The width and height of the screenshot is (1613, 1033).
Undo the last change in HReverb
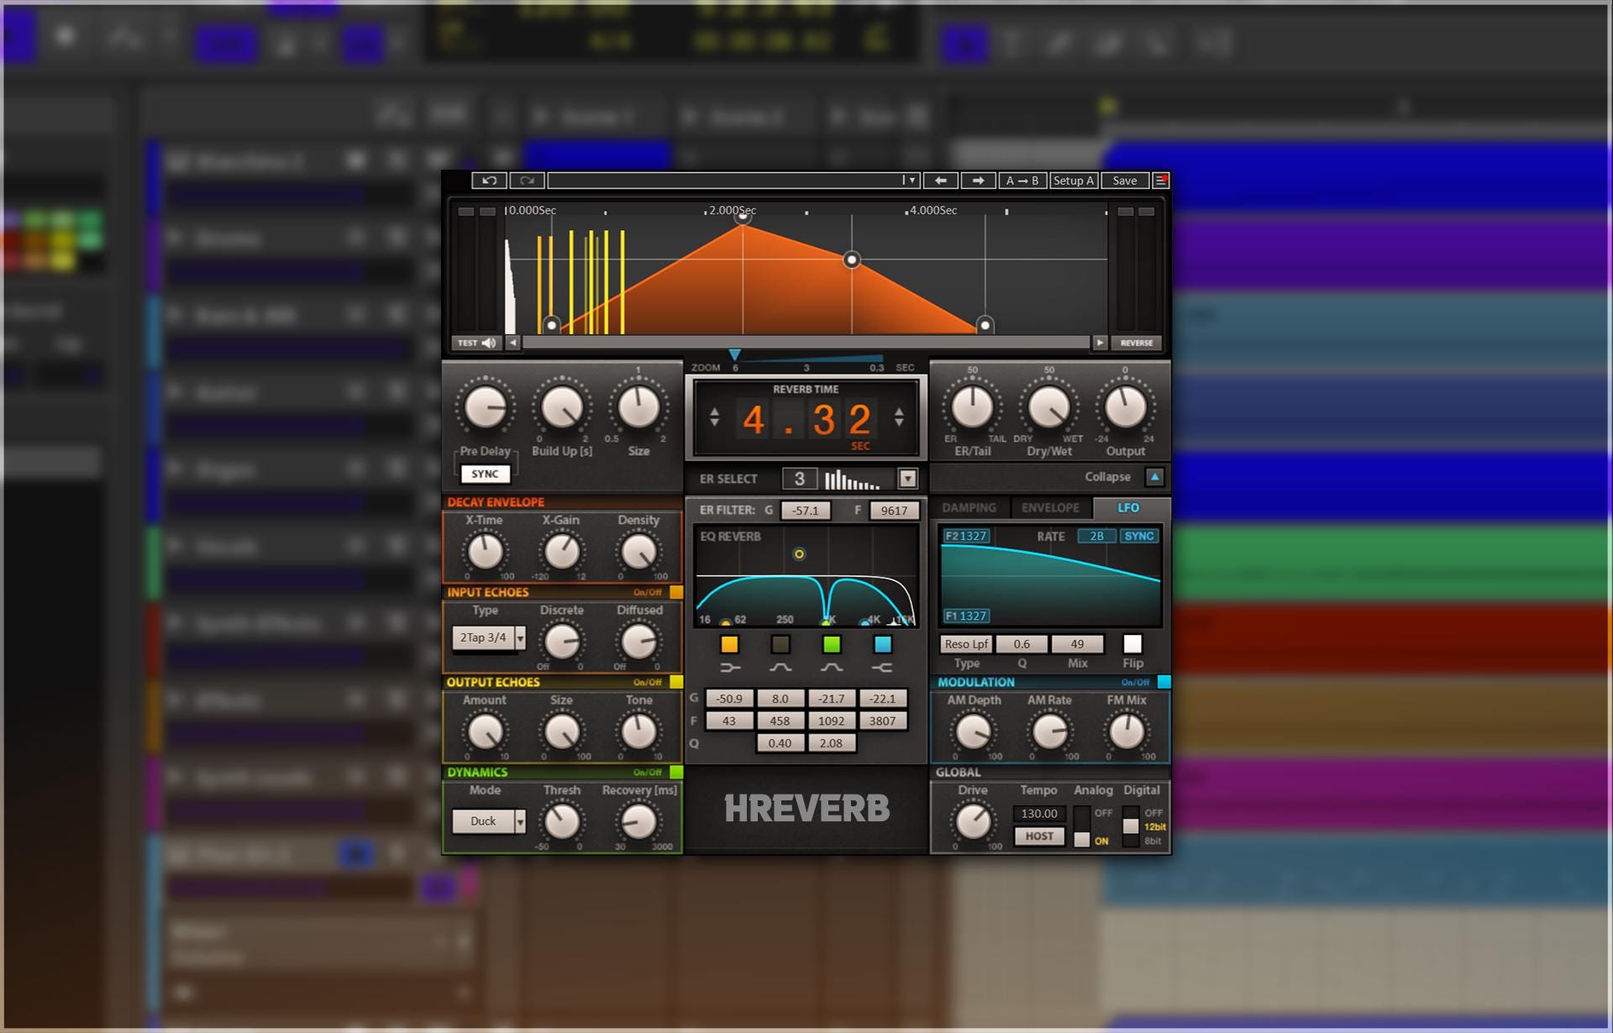click(x=489, y=181)
